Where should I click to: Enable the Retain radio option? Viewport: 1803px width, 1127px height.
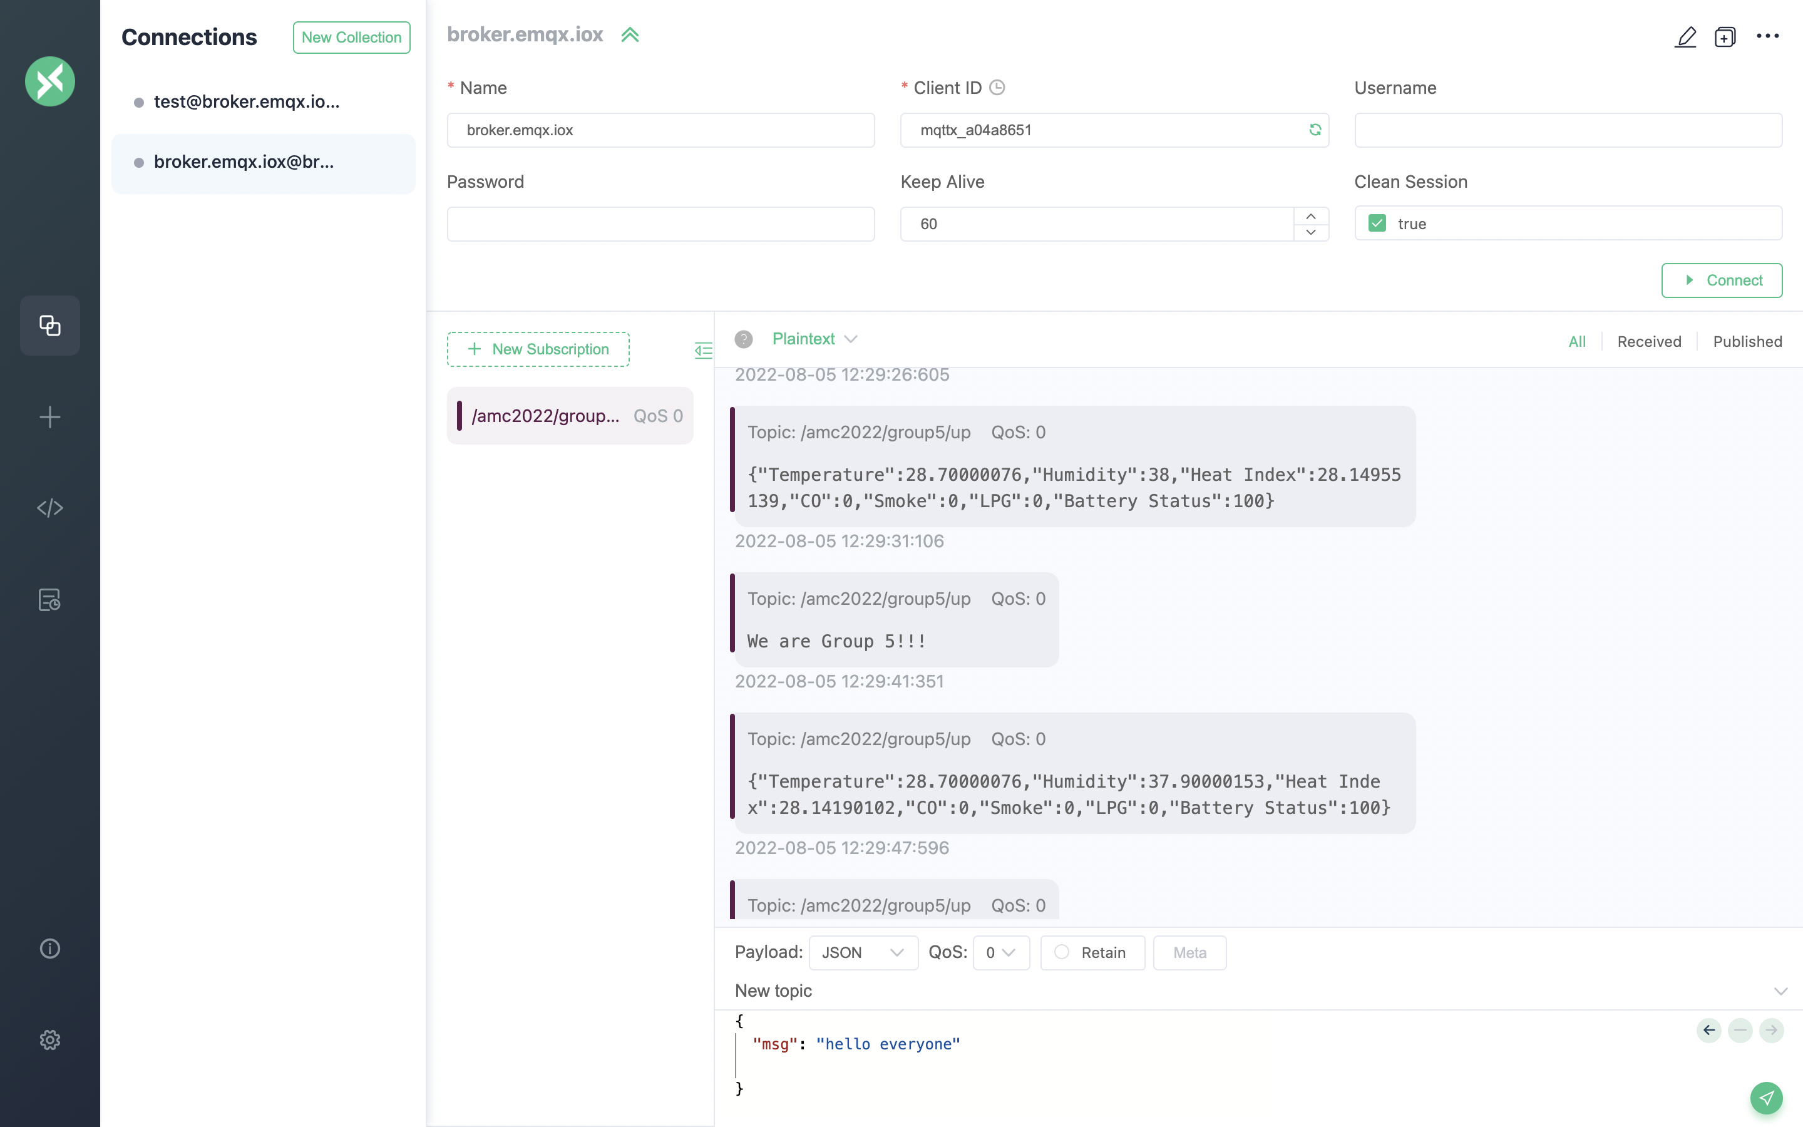coord(1062,952)
